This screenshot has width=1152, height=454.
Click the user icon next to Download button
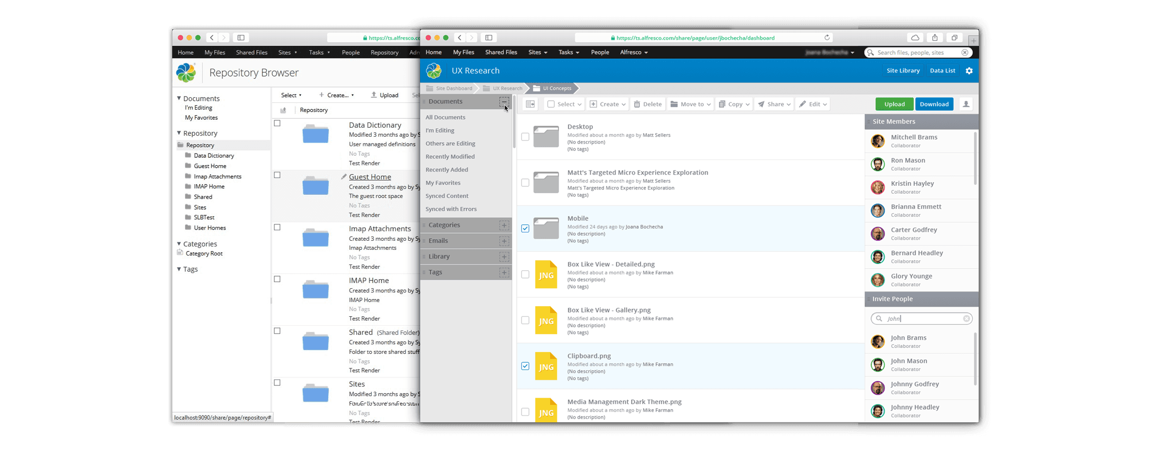pos(965,104)
